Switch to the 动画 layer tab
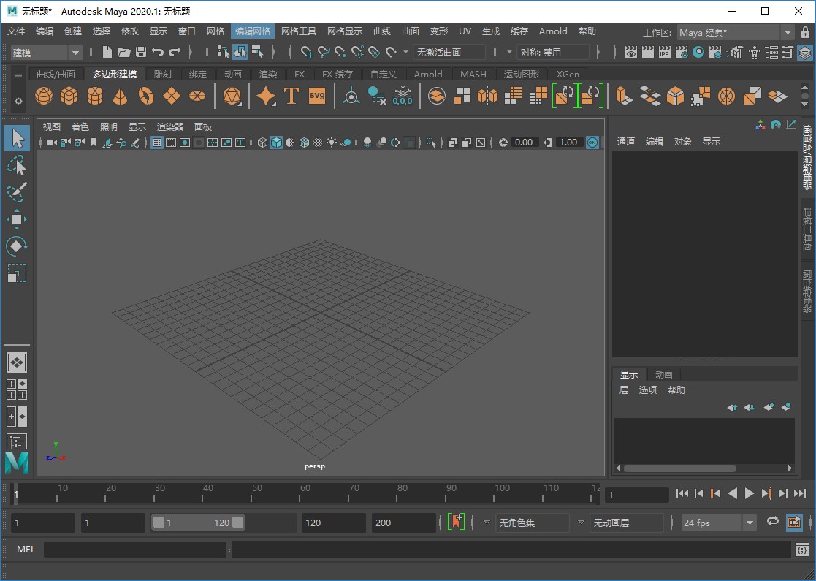 664,374
